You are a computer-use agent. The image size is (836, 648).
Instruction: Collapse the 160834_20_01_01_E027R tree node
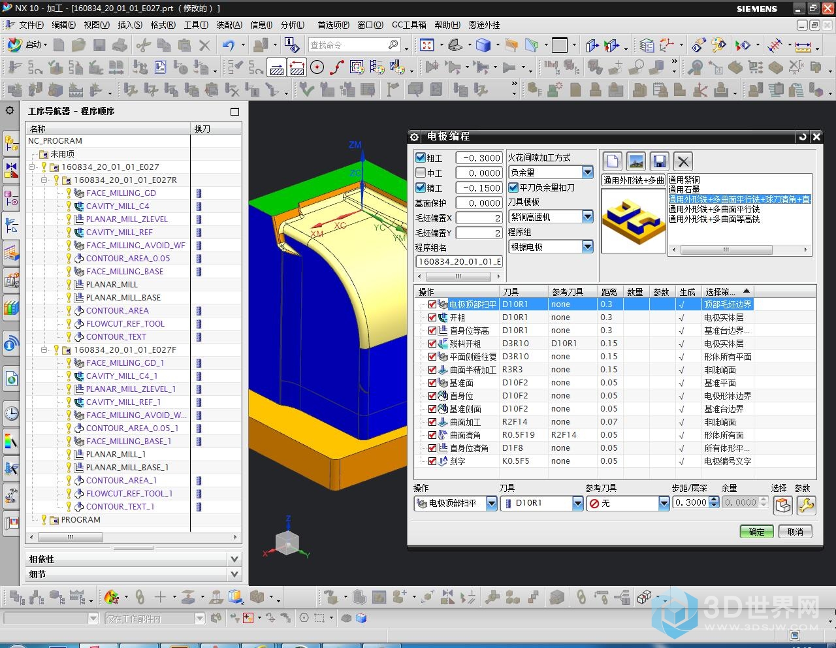pos(44,180)
